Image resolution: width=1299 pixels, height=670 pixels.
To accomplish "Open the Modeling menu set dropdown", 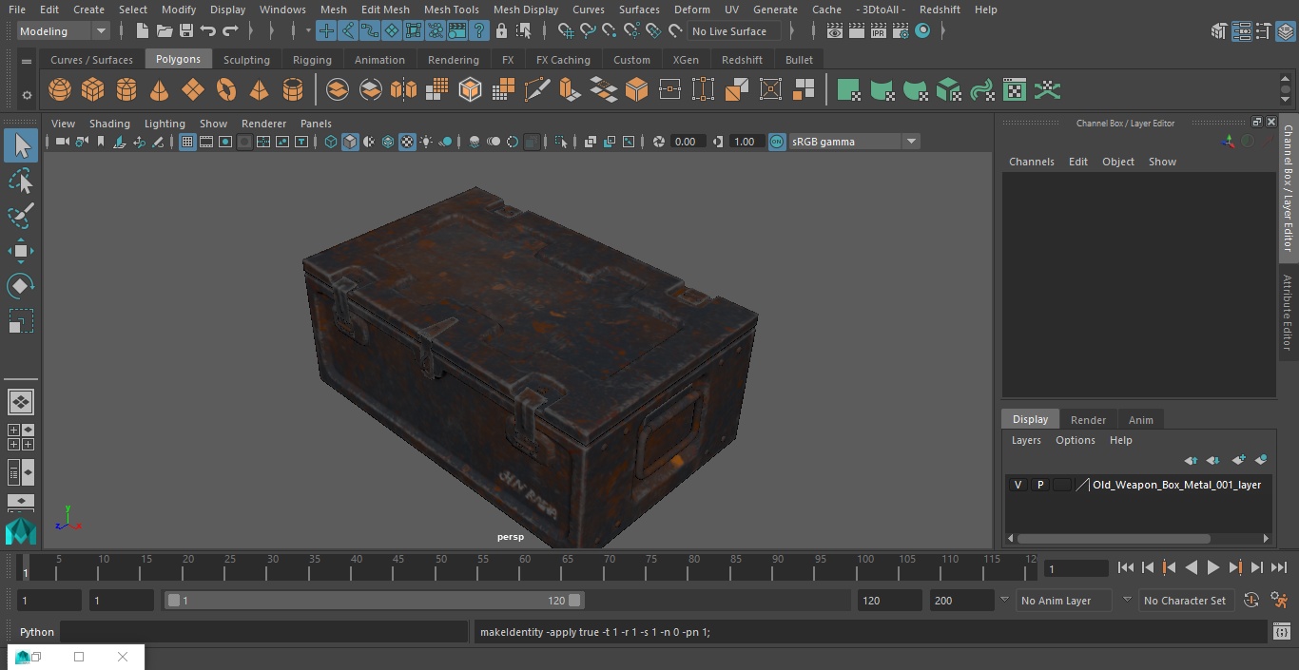I will tap(64, 31).
